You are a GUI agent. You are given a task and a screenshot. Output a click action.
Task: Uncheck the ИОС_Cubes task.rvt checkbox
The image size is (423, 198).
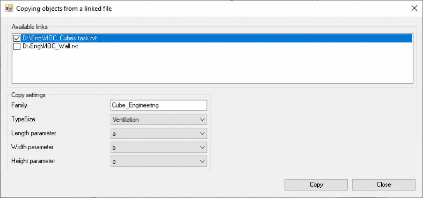[x=17, y=38]
